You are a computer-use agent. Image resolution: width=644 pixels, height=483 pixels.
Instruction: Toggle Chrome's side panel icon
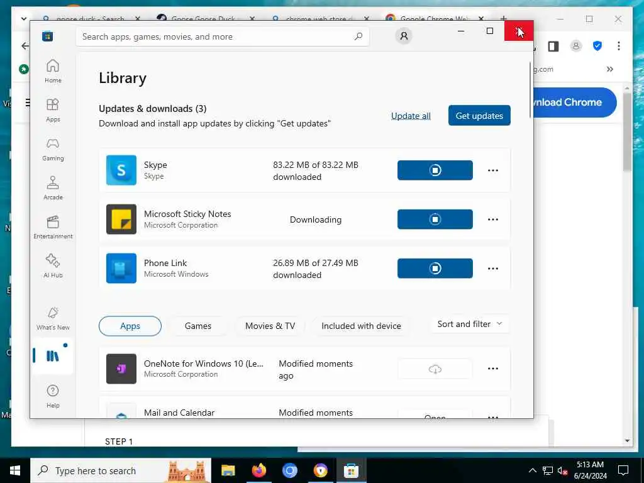coord(553,47)
